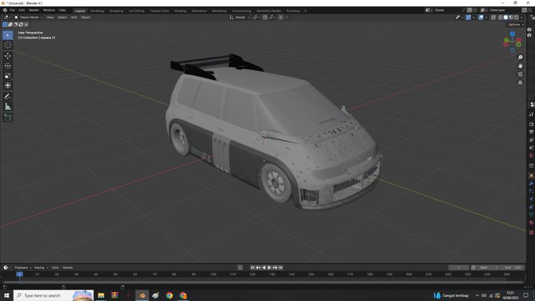Image resolution: width=535 pixels, height=301 pixels.
Task: Open the Render menu
Action: pos(34,10)
